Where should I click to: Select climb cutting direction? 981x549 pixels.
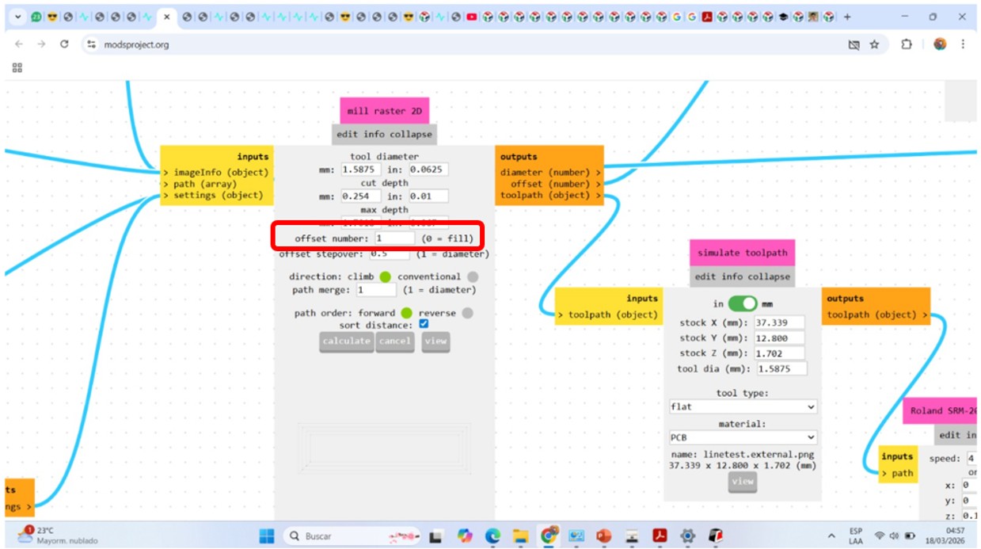pos(385,276)
